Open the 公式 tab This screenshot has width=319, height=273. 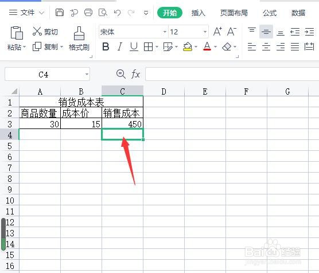click(x=270, y=13)
